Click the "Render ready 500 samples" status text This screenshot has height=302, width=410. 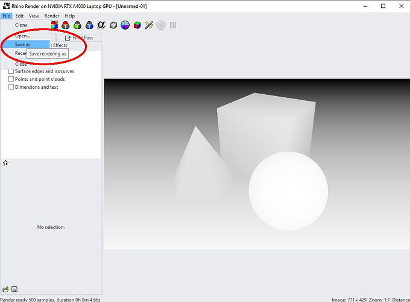tap(50, 300)
